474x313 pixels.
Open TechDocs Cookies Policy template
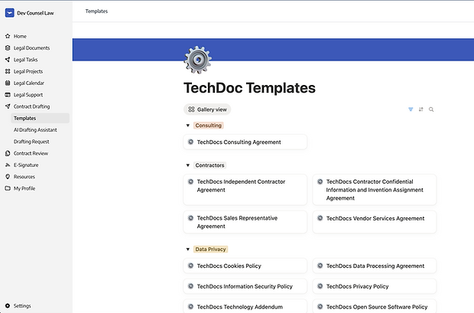click(245, 266)
